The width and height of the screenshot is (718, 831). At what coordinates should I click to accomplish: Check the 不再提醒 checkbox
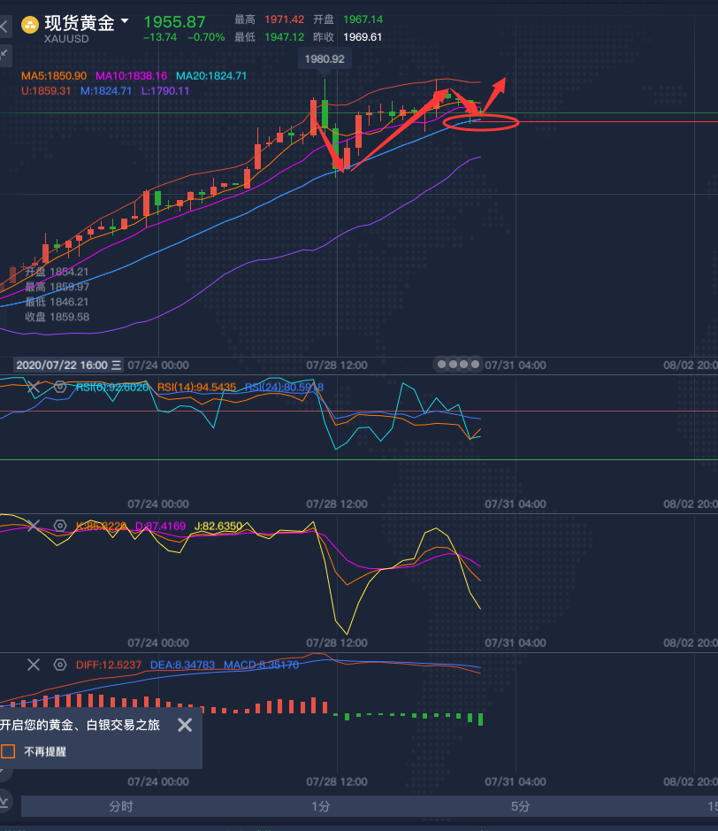[9, 751]
